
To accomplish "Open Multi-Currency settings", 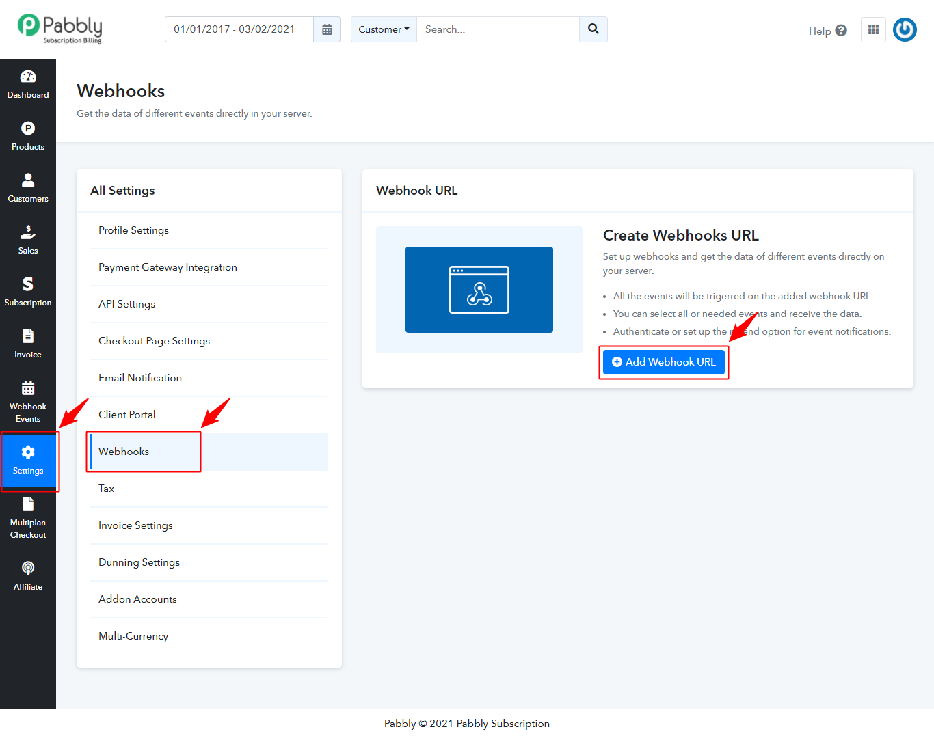I will (x=209, y=636).
